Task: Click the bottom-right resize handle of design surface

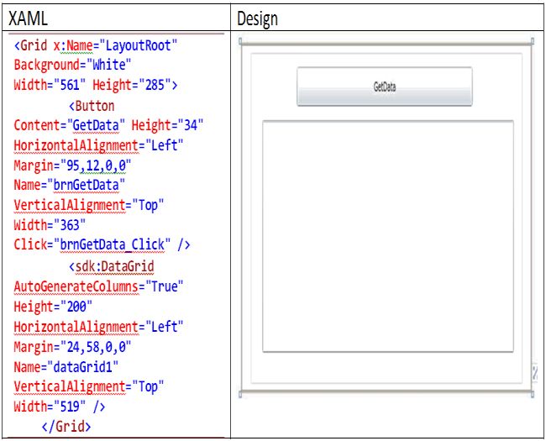Action: tap(533, 392)
